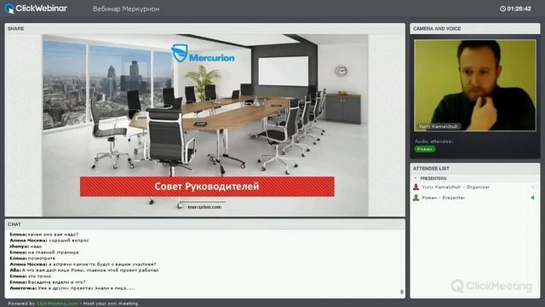The height and width of the screenshot is (307, 545).
Task: Click the faint status icon on Yuriy Kamelchuk's row
Action: point(533,188)
